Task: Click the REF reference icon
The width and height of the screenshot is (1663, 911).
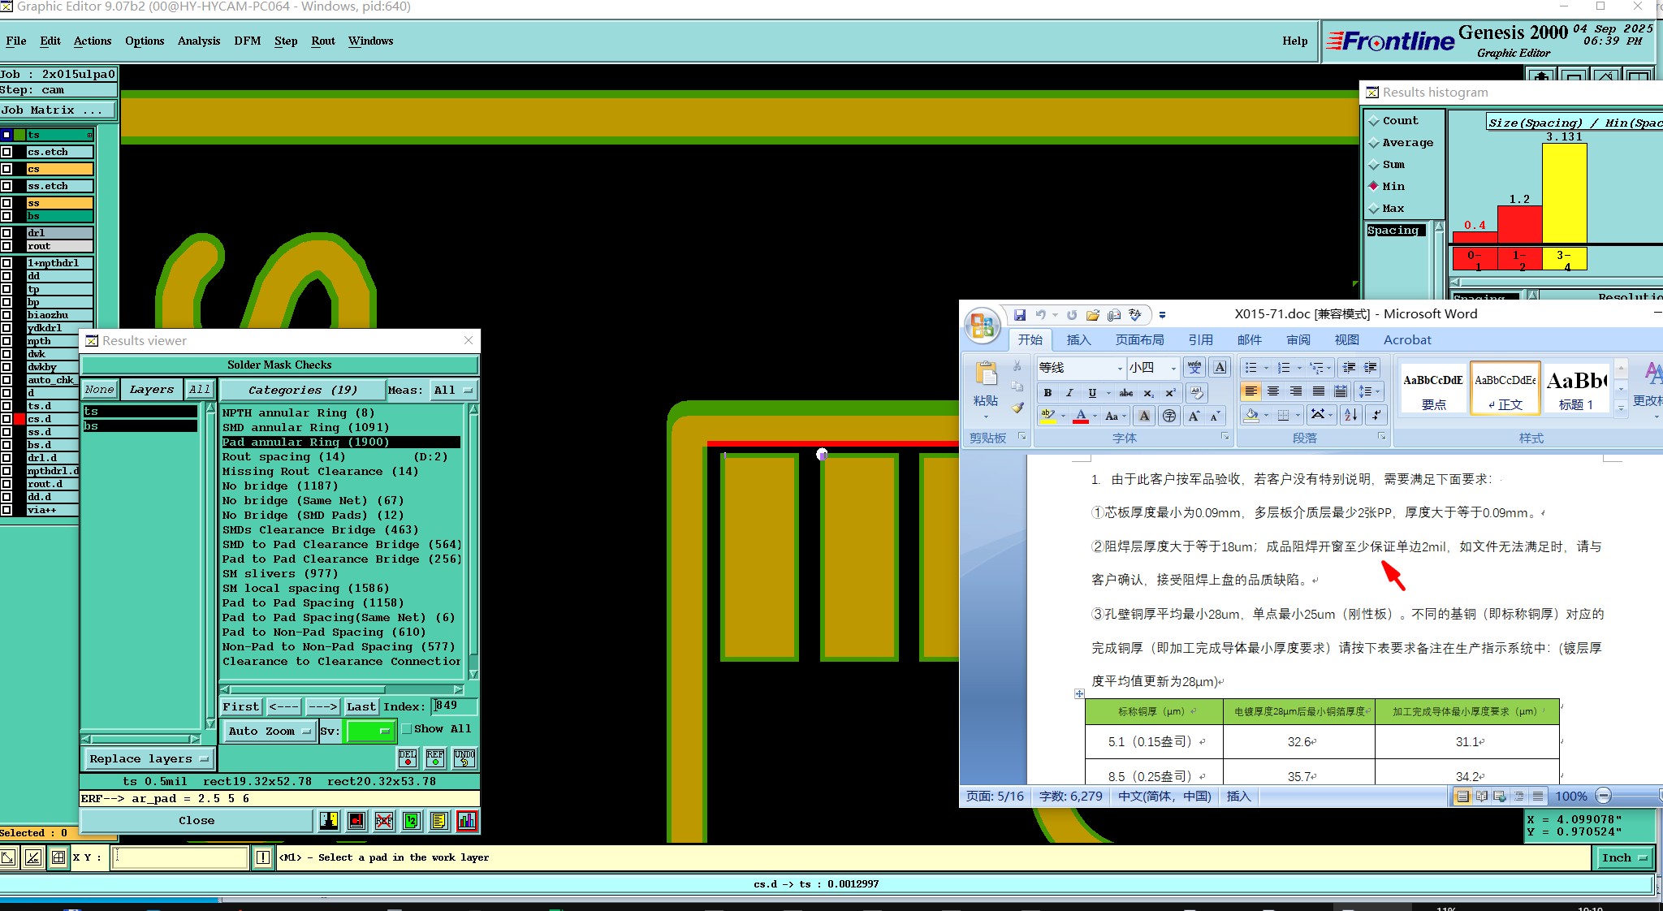Action: 435,758
